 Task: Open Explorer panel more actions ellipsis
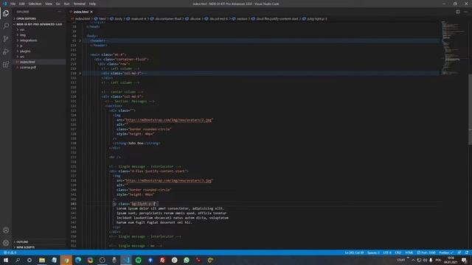pos(59,12)
